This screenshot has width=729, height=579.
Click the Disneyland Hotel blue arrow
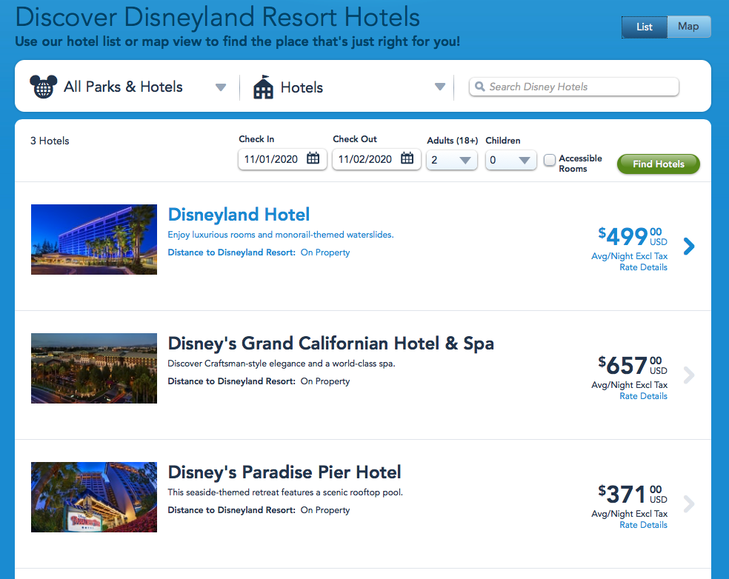pos(689,247)
